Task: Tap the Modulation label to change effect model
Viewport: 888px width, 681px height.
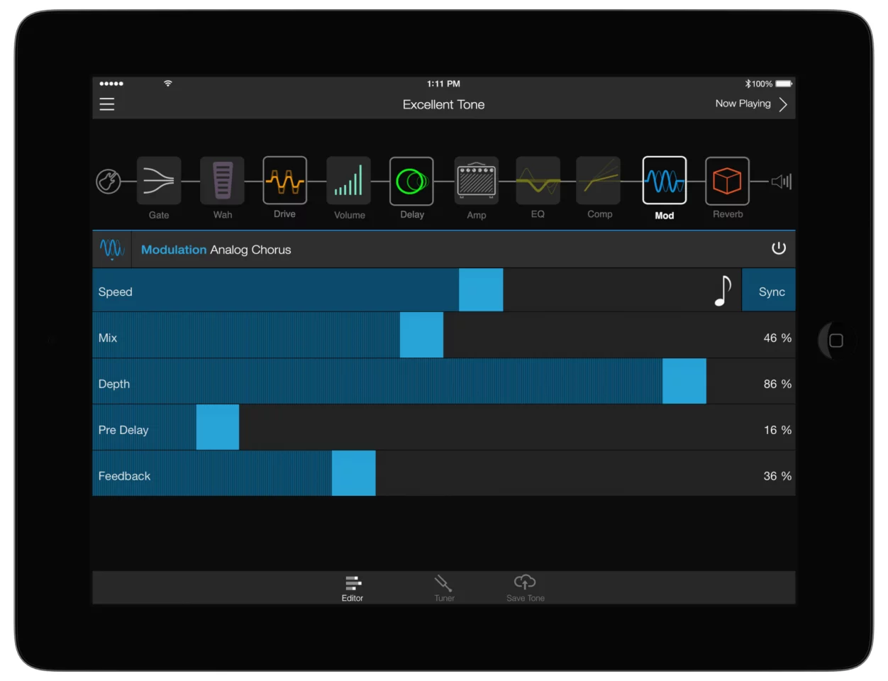Action: tap(172, 250)
